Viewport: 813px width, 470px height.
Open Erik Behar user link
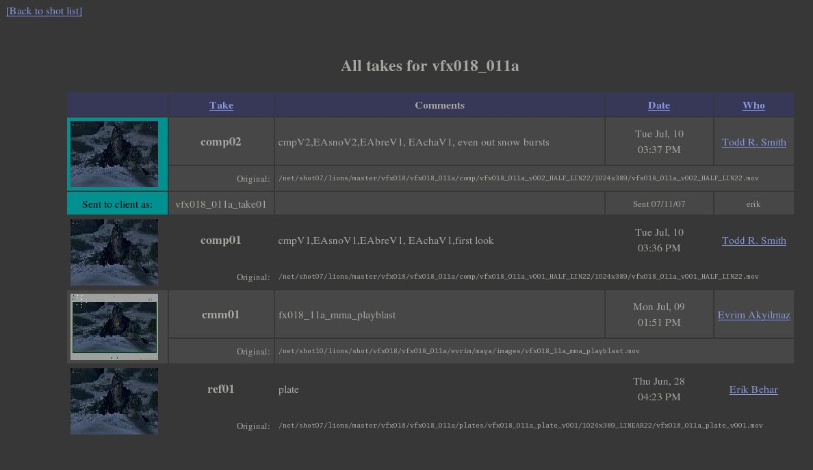[753, 389]
